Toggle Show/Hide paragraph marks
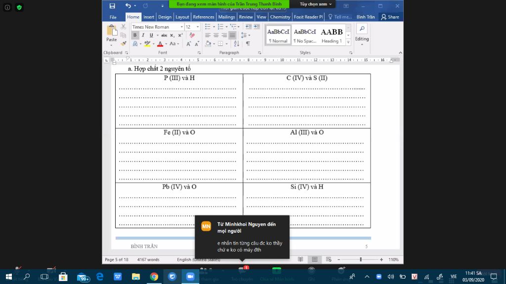Viewport: 506px width, 284px height. pyautogui.click(x=248, y=44)
